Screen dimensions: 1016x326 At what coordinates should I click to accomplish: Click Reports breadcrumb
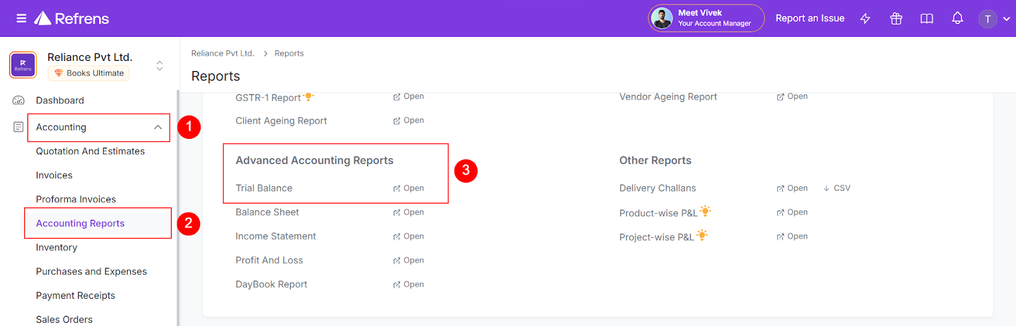click(x=289, y=53)
